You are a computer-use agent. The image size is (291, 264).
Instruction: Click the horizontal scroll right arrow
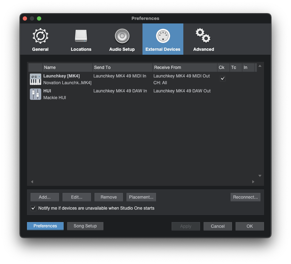(x=253, y=182)
